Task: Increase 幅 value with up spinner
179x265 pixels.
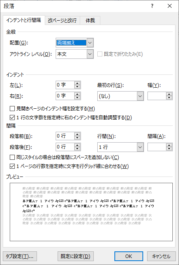Action: [x=169, y=94]
